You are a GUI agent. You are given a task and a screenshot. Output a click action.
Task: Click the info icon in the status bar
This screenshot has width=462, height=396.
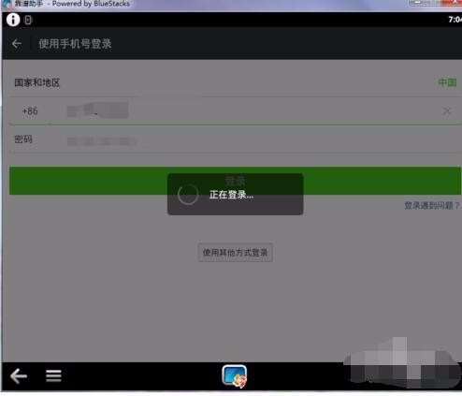13,20
